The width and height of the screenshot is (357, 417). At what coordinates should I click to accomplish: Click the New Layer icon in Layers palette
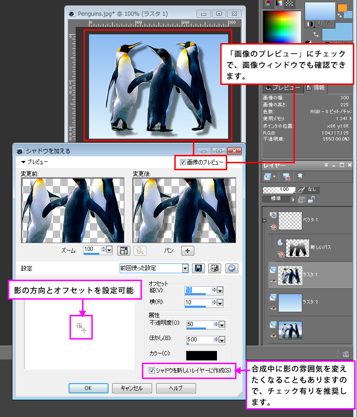point(268,176)
